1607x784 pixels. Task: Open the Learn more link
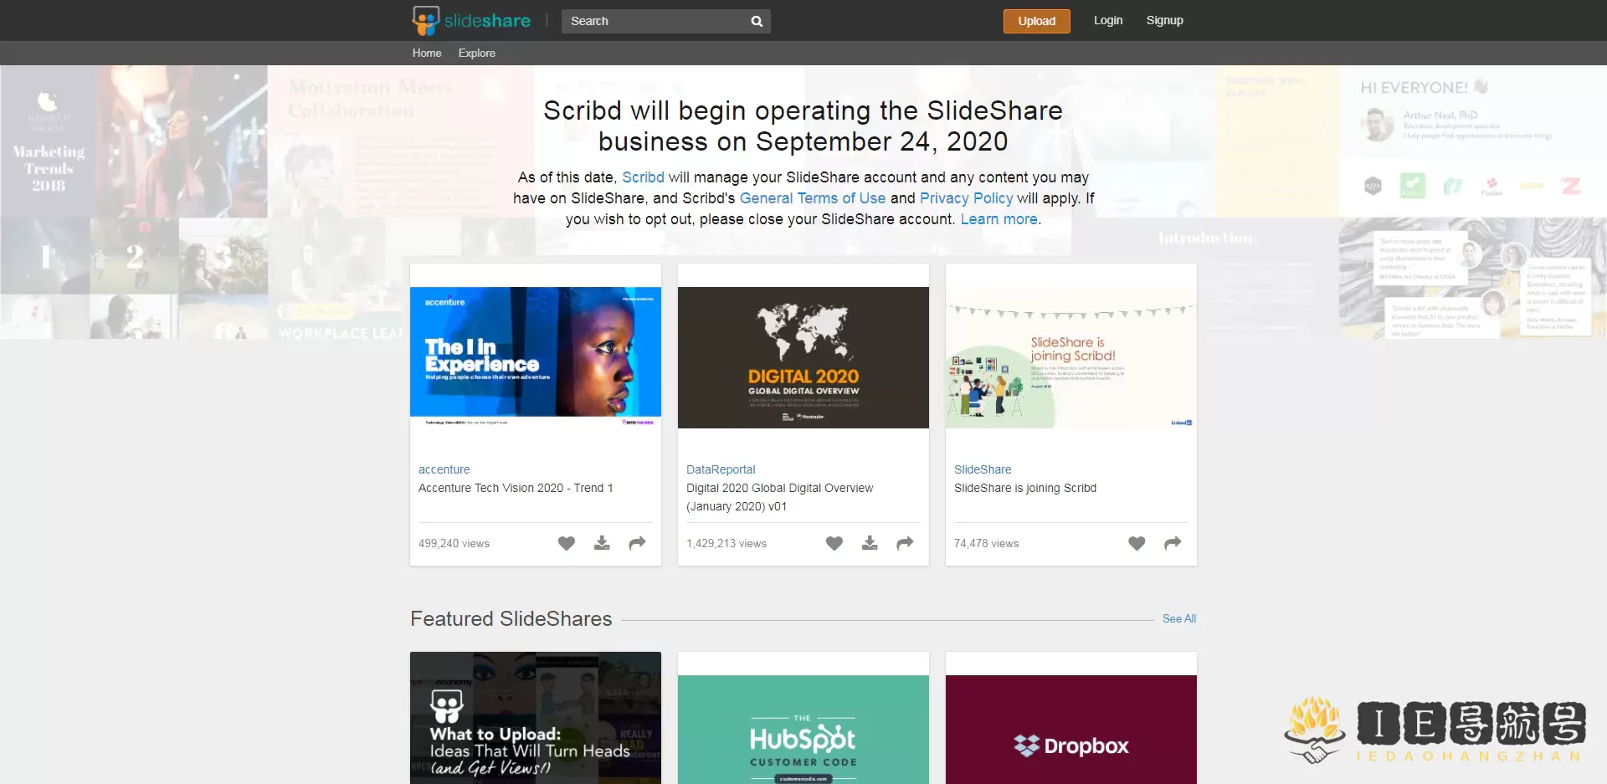(x=999, y=219)
